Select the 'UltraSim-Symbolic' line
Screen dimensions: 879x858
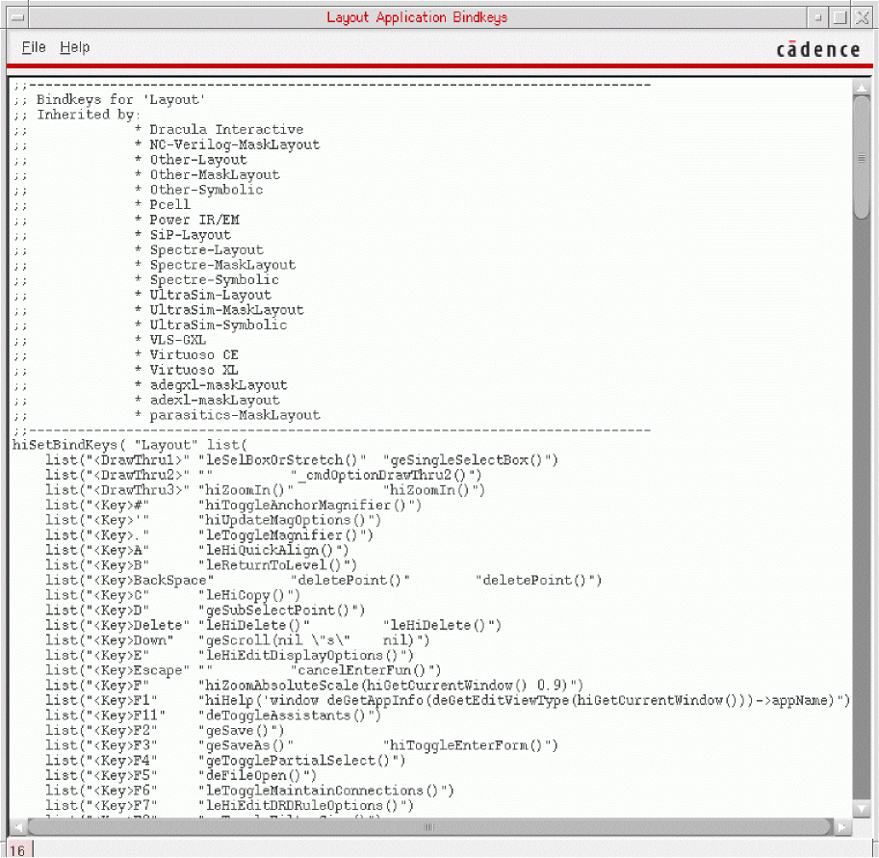pyautogui.click(x=212, y=325)
